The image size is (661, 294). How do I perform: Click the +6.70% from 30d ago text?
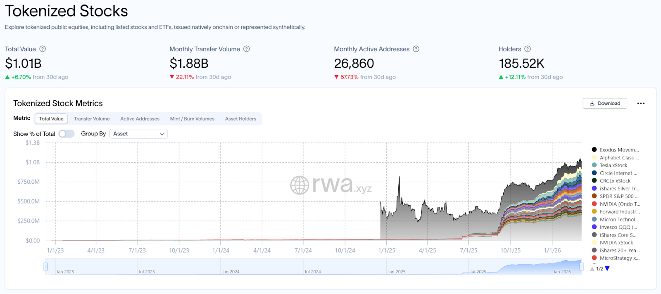point(37,77)
